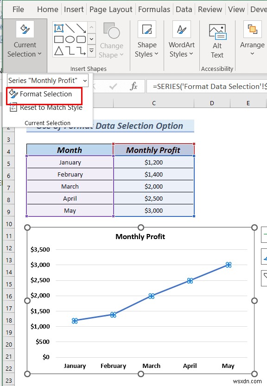This screenshot has height=386, width=267.
Task: Pick the Rectangle shape
Action: [x=58, y=39]
